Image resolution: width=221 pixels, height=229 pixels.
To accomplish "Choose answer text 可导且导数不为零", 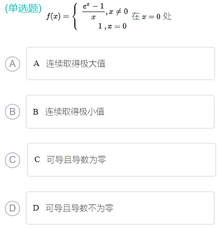I will click(79, 208).
